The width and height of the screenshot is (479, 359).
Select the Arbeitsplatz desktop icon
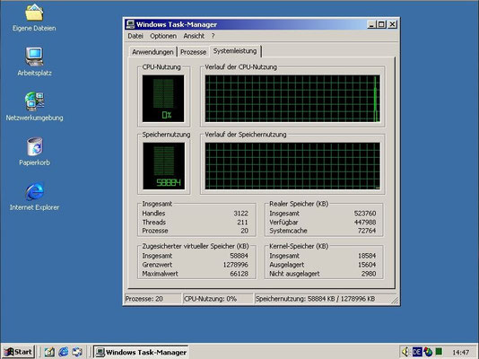click(34, 57)
